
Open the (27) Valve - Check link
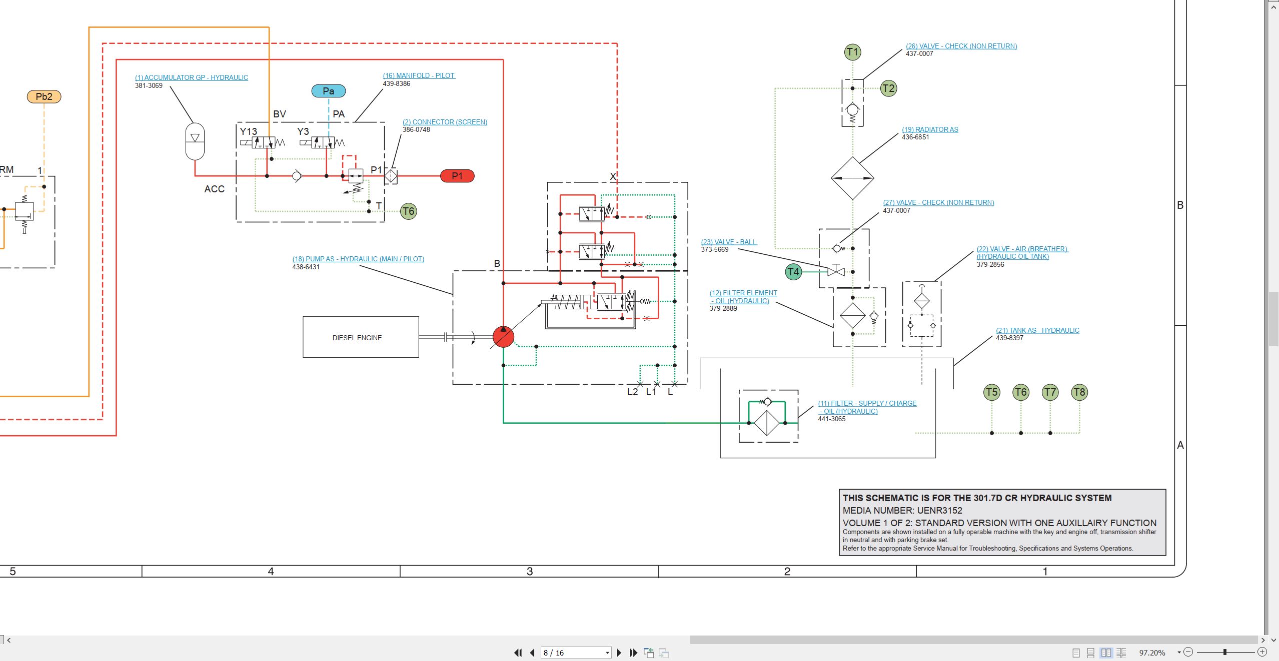[938, 202]
